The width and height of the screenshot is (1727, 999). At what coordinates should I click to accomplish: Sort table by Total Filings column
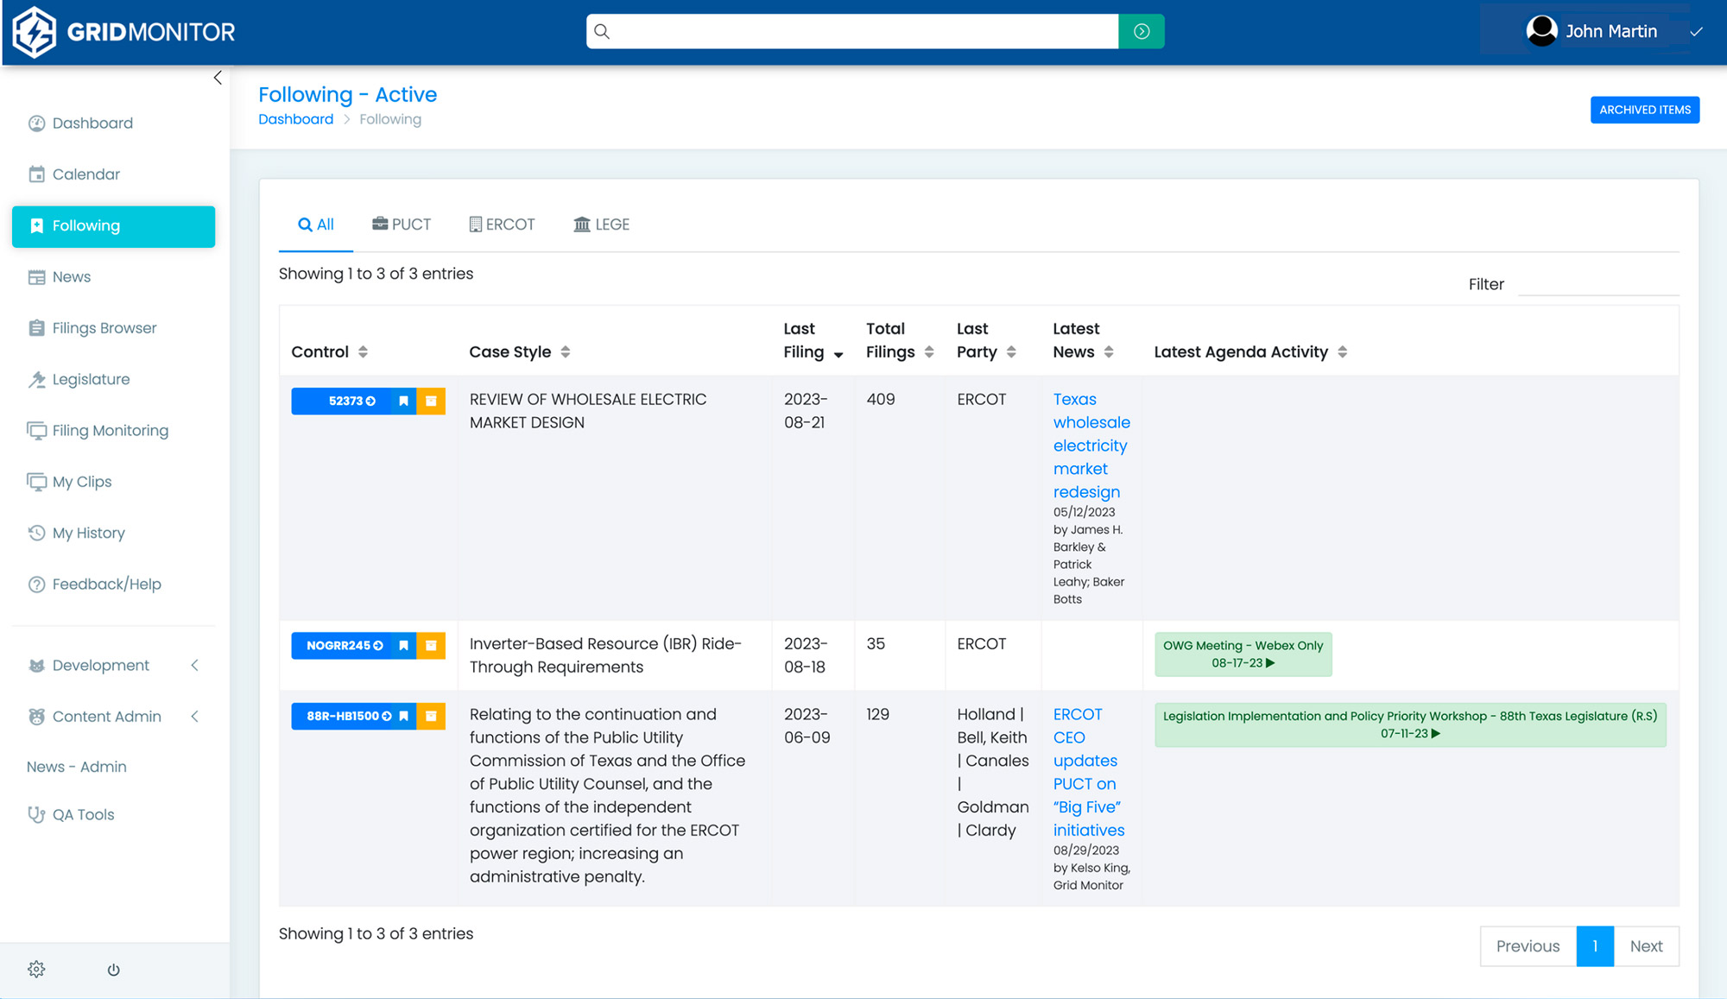click(x=900, y=341)
